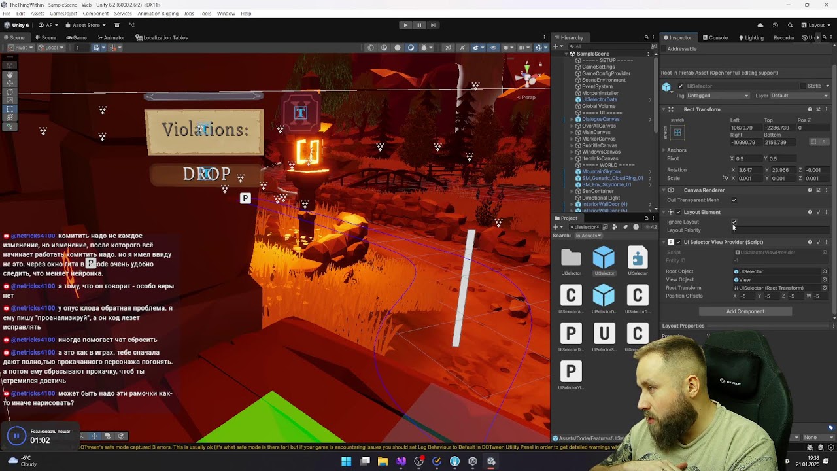Click the Project panel add (+) button
The image size is (837, 471).
click(556, 227)
